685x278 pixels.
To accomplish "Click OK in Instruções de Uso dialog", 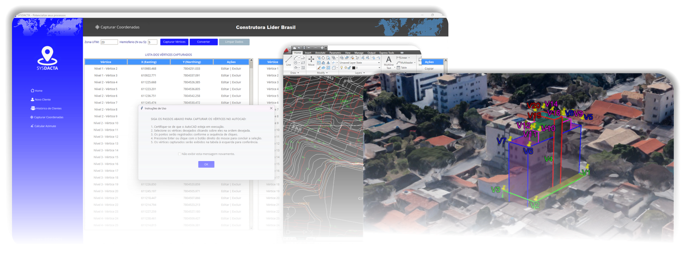I will click(206, 164).
